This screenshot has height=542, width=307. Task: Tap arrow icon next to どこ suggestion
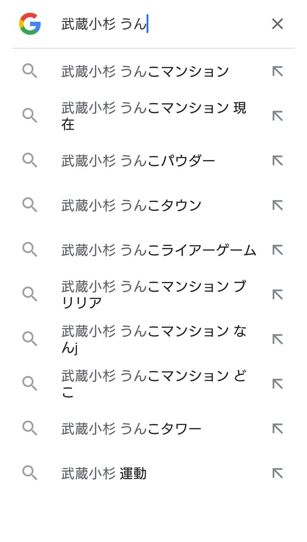click(277, 384)
